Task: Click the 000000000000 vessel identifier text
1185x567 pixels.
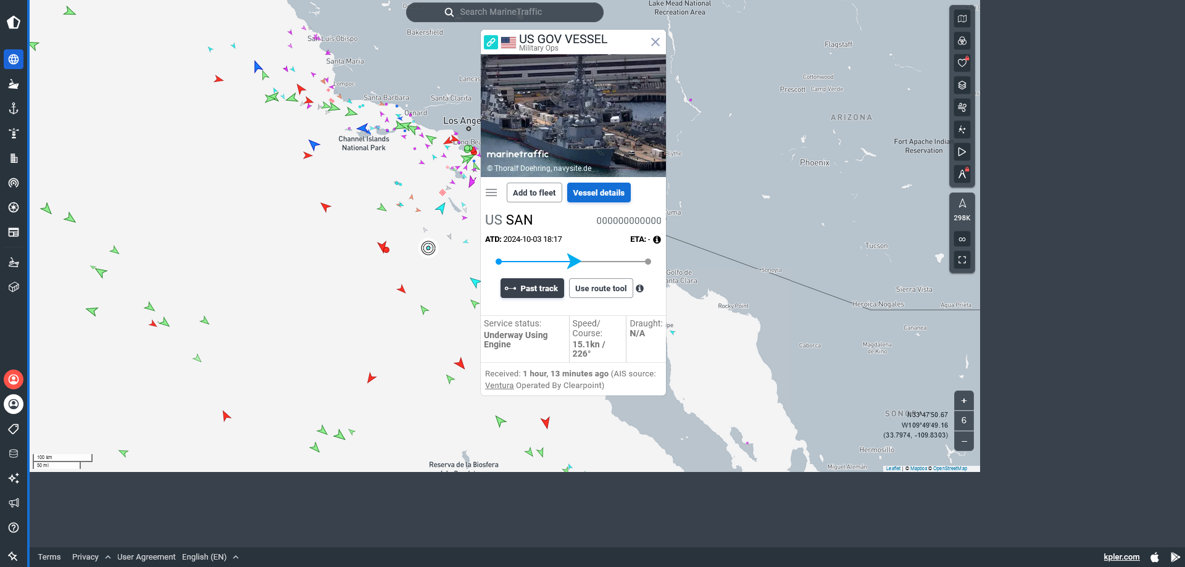Action: click(628, 220)
